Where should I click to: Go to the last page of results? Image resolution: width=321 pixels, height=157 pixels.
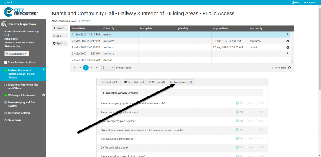pos(97,68)
